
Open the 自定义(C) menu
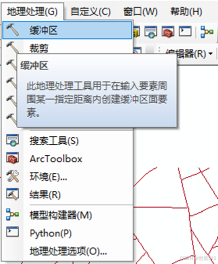pyautogui.click(x=90, y=12)
